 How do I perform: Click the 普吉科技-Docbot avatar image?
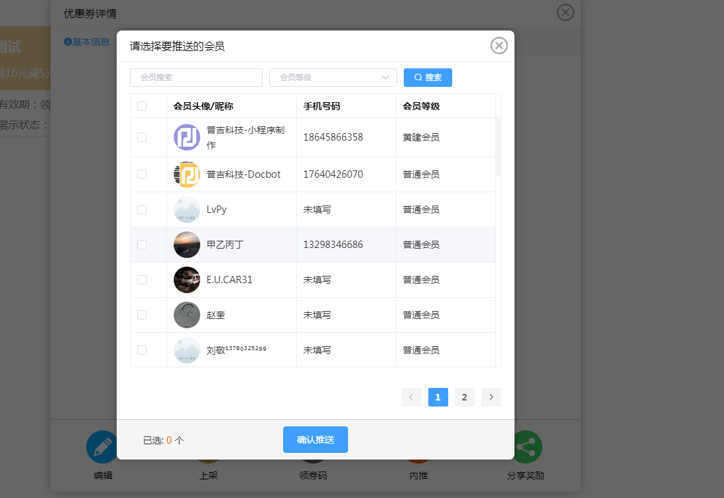[x=186, y=174]
